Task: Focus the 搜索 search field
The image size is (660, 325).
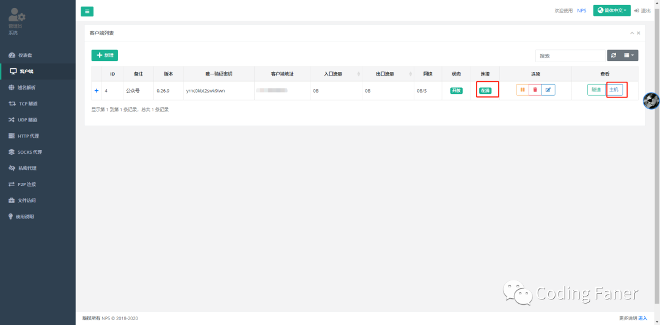Action: point(570,55)
